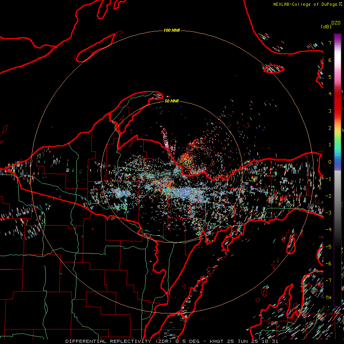Image resolution: width=344 pixels, height=344 pixels.
Task: Click the Differential Reflectivity KMQT caption text
Action: click(172, 341)
